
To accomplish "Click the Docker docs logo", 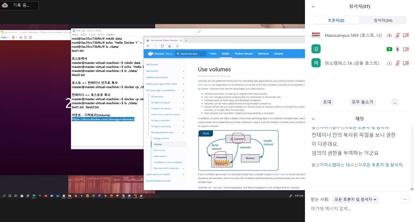I will pos(160,54).
